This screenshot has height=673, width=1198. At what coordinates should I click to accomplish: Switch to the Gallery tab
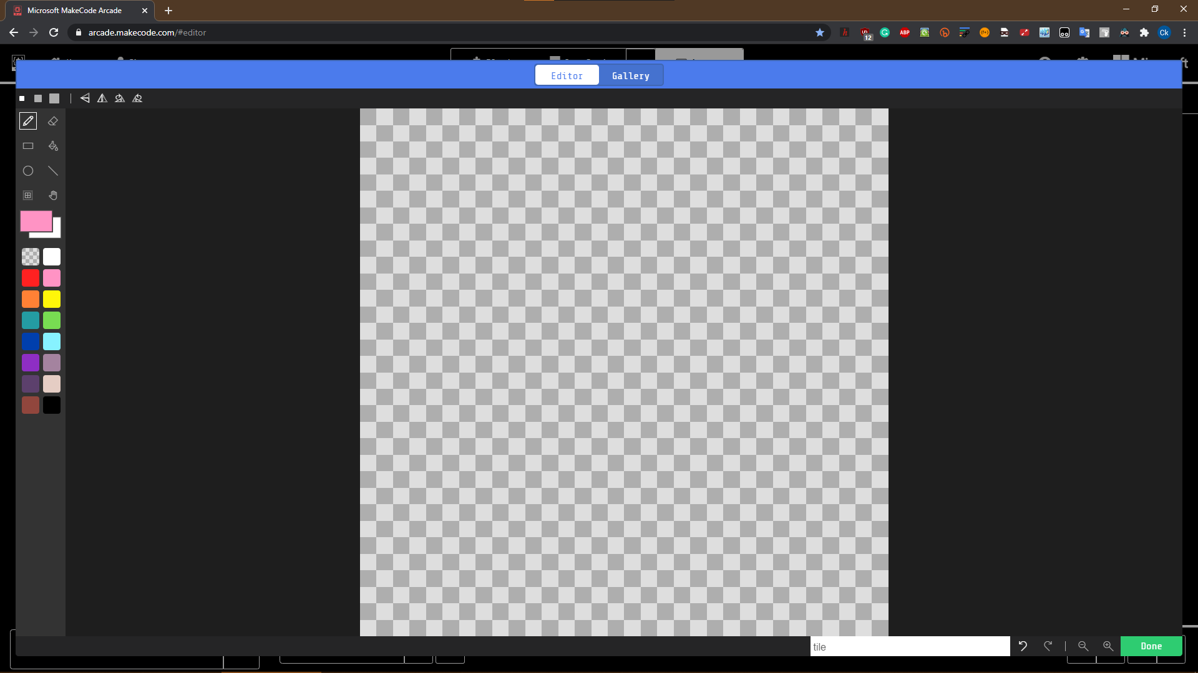click(630, 75)
